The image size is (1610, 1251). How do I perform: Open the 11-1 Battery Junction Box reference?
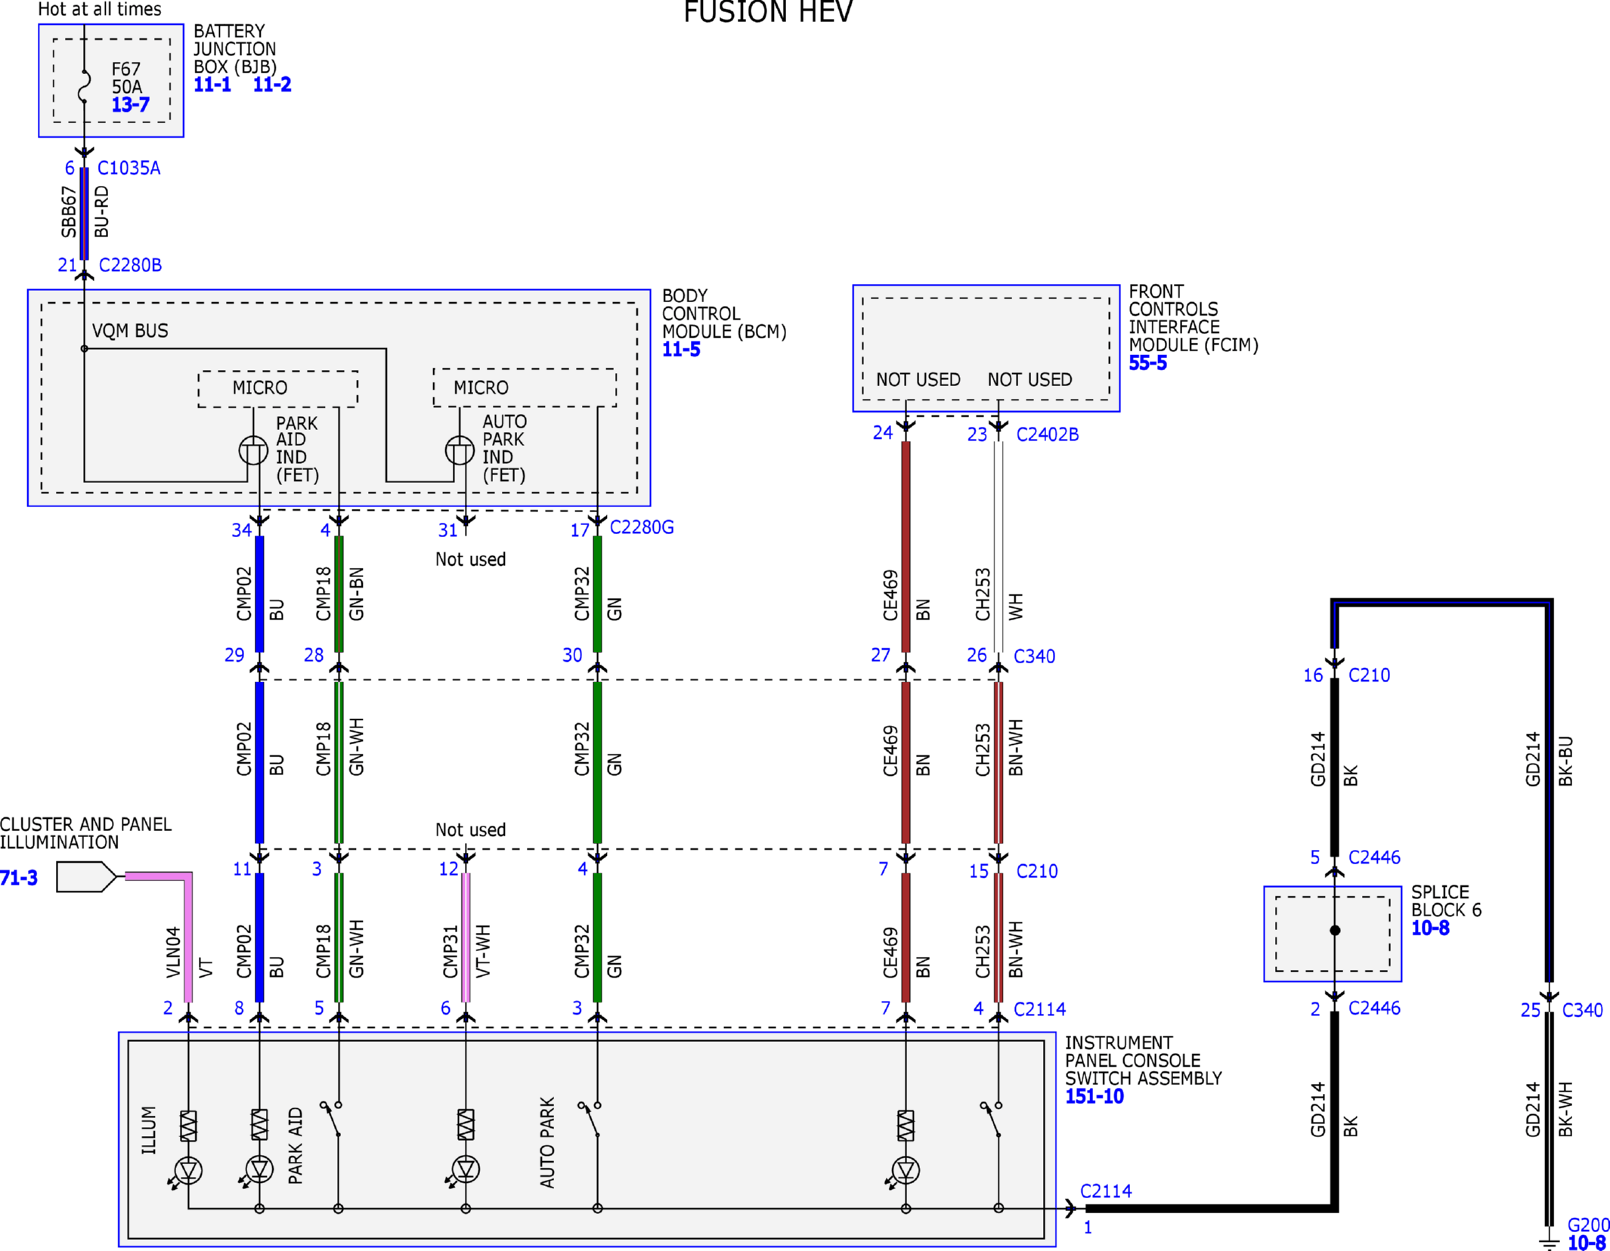(212, 85)
